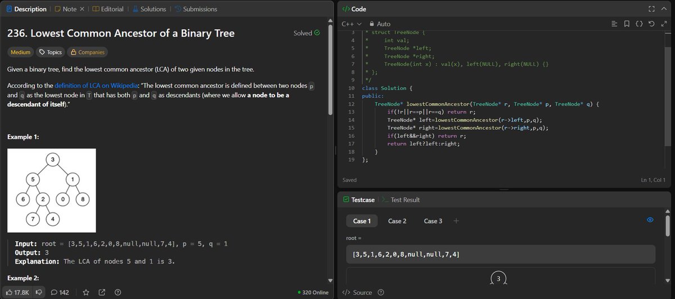
Task: Select Case 1 test case
Action: (x=362, y=221)
